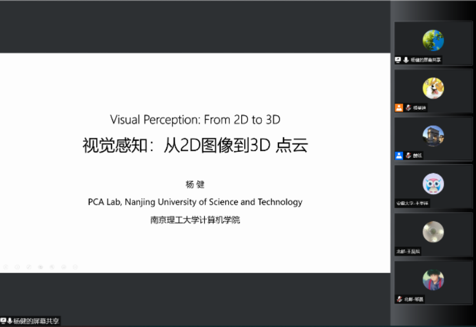The width and height of the screenshot is (476, 327).
Task: Click the microphone icon in the leaf-avatar tile
Action: pos(406,60)
